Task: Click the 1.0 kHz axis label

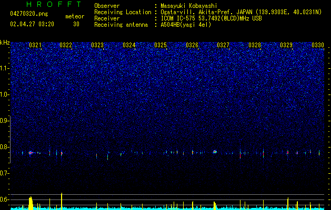Action: pos(4,94)
